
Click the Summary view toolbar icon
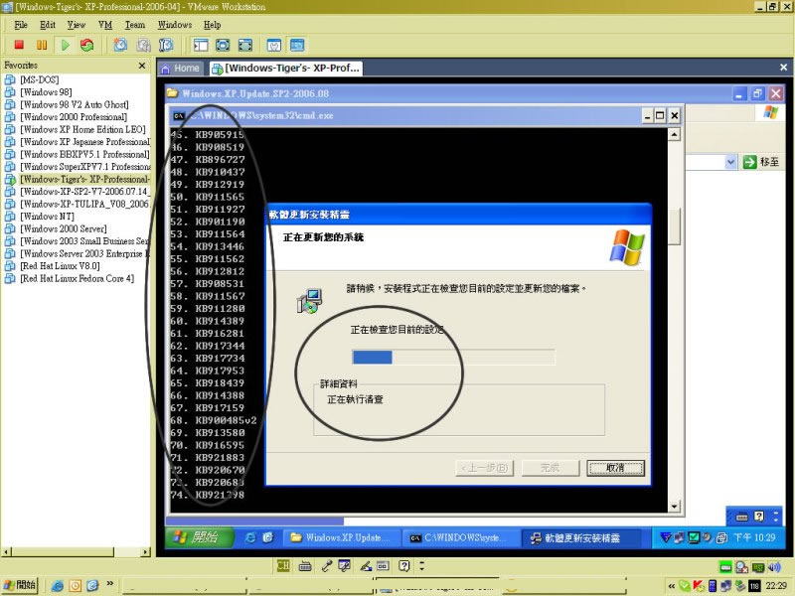point(274,45)
